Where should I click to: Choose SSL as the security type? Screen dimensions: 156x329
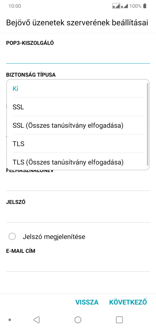18,107
